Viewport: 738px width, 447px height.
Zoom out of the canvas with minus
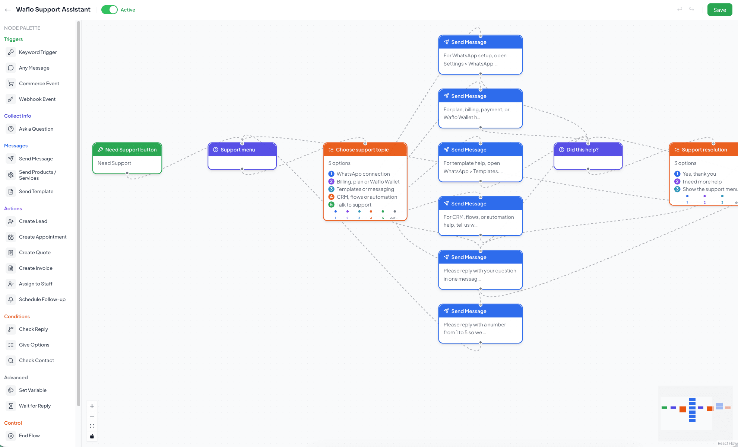(x=92, y=416)
